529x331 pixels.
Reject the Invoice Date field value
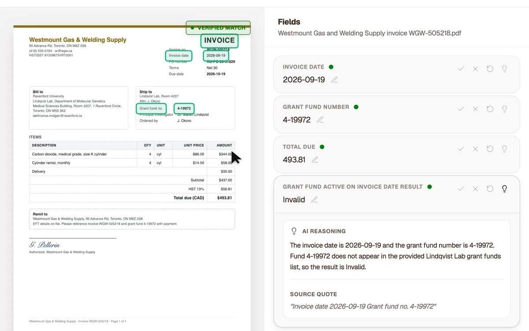point(475,69)
